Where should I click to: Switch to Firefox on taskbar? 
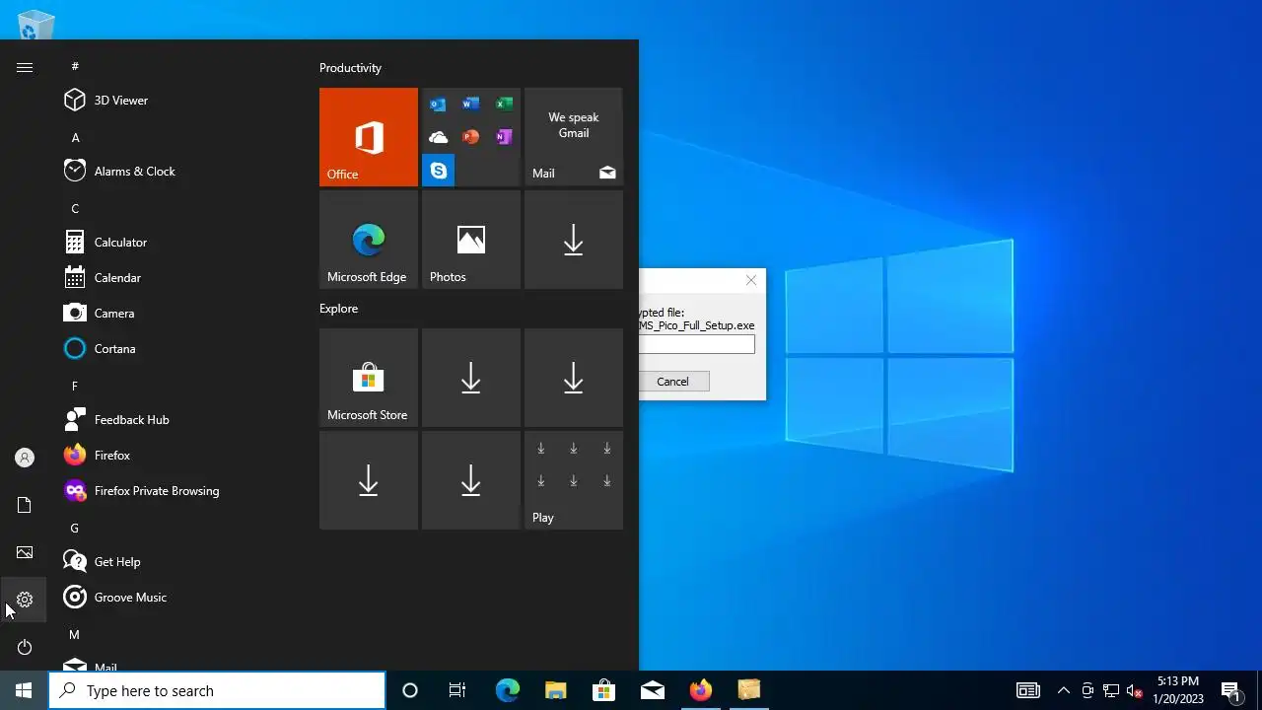click(701, 690)
